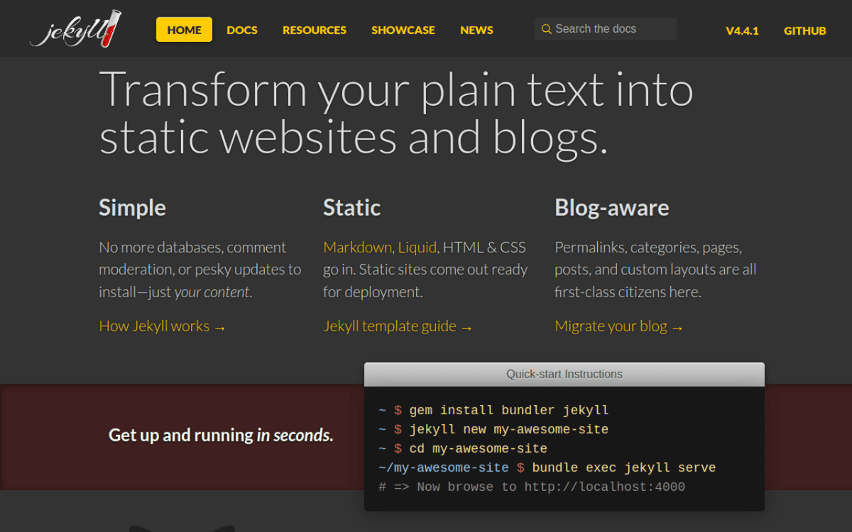Check version V4.4.1 release notes
This screenshot has width=852, height=532.
(742, 31)
